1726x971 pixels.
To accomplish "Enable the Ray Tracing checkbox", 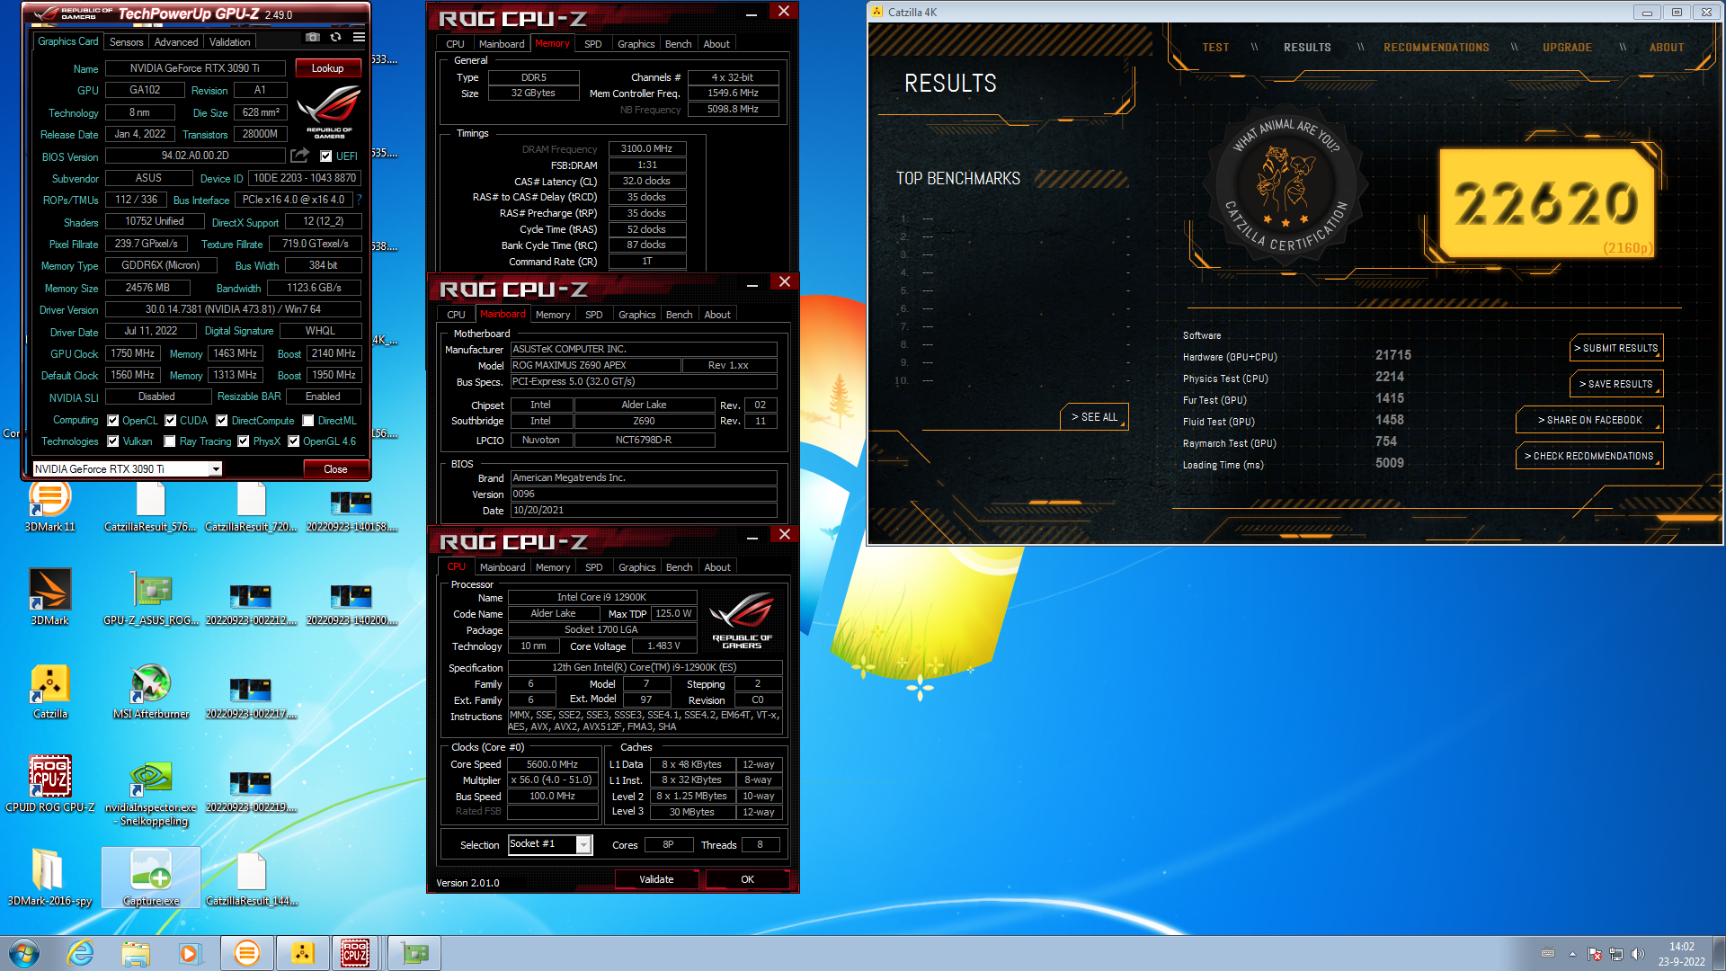I will coord(170,441).
